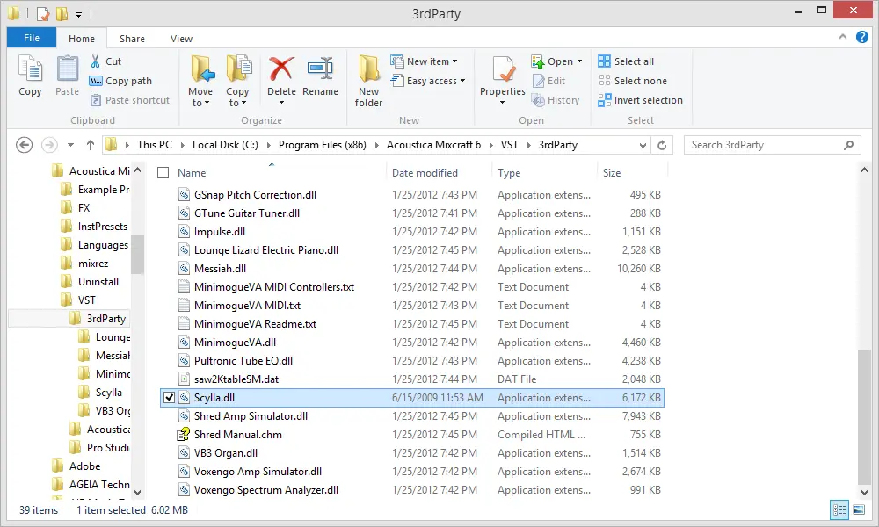
Task: Switch to the View ribbon tab
Action: point(181,38)
